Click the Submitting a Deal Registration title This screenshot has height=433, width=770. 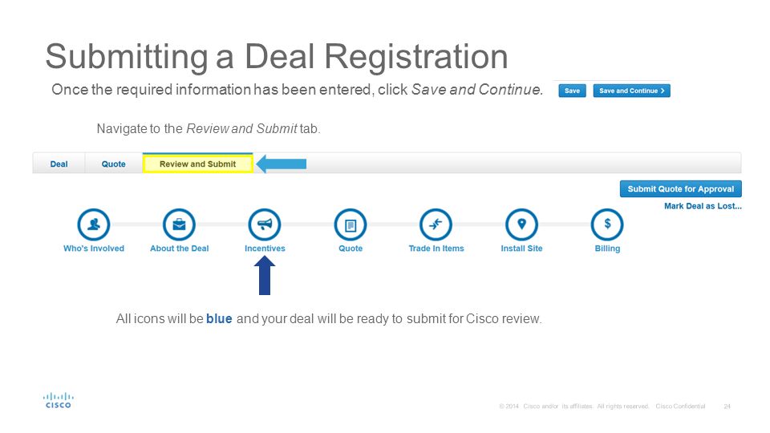coord(277,57)
